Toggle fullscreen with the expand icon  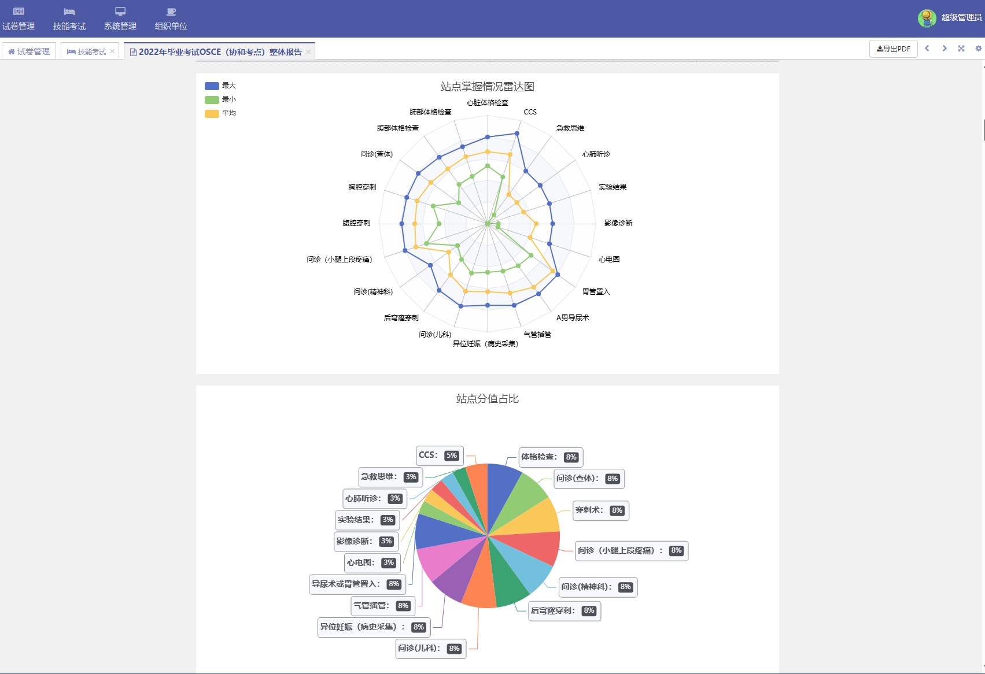(961, 49)
